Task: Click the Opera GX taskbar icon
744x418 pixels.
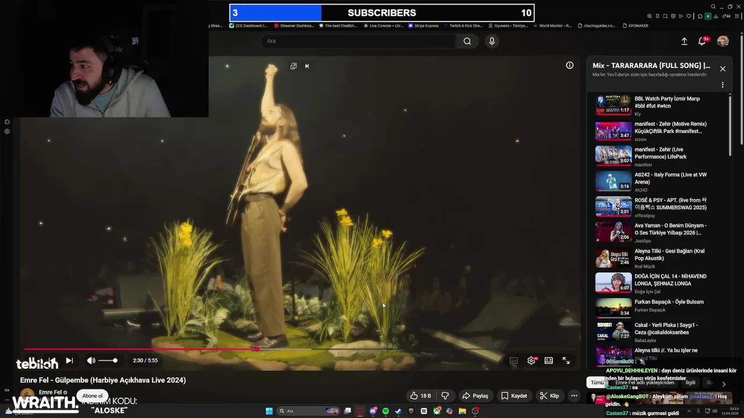Action: pyautogui.click(x=360, y=411)
